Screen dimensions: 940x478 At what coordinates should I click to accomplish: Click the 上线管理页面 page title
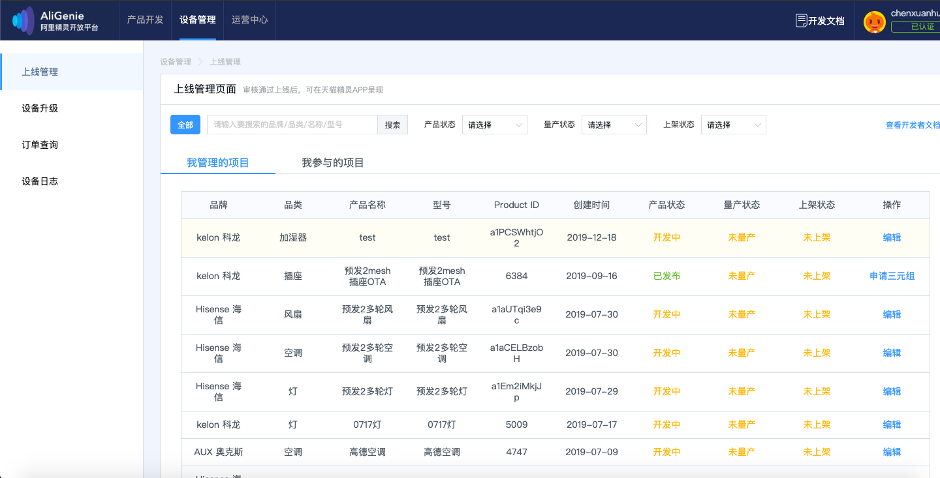tap(205, 89)
